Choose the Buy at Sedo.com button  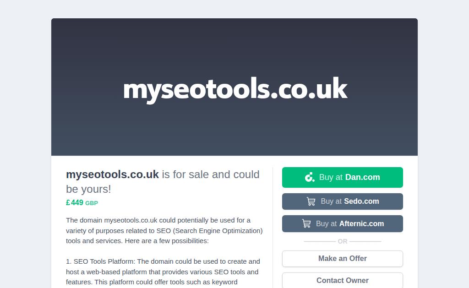tap(343, 201)
